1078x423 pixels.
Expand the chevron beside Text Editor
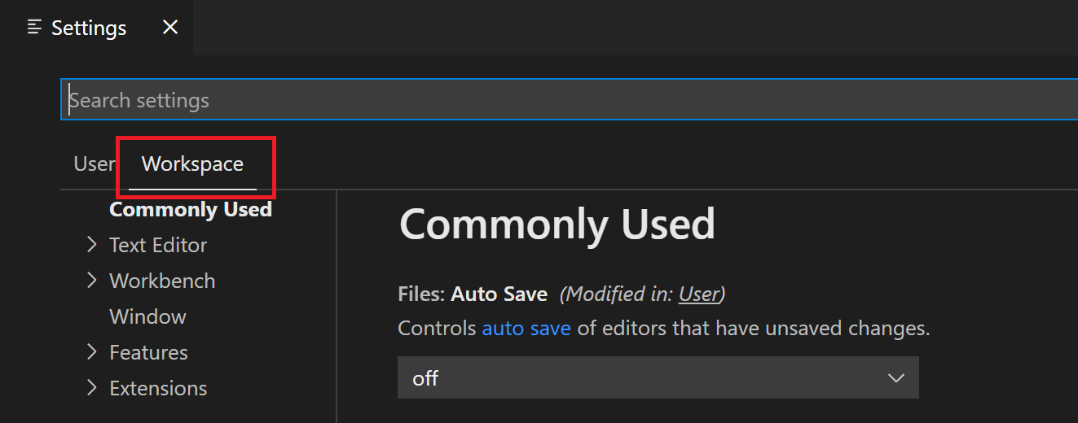click(92, 245)
